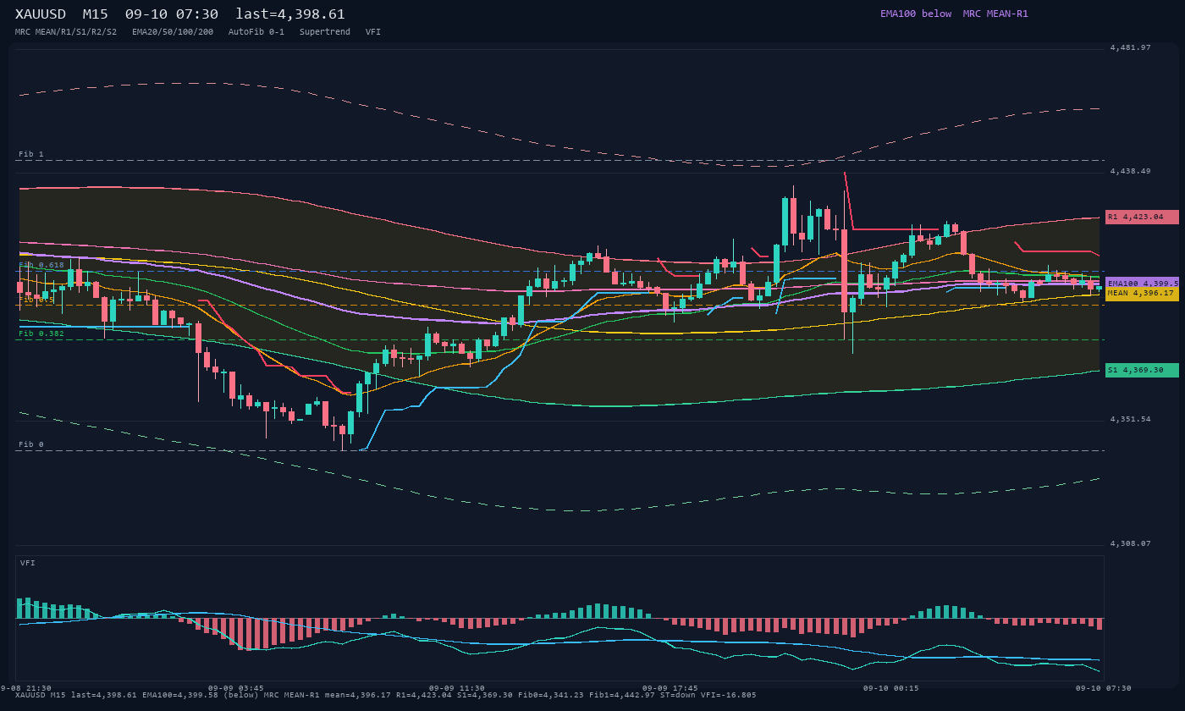This screenshot has height=711, width=1185.
Task: Click the "Fib 0.382" level label
Action: [41, 333]
